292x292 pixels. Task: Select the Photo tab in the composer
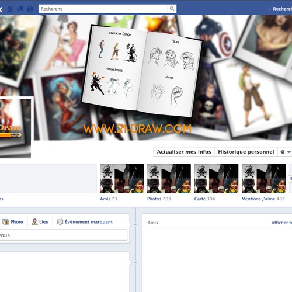coord(13,222)
